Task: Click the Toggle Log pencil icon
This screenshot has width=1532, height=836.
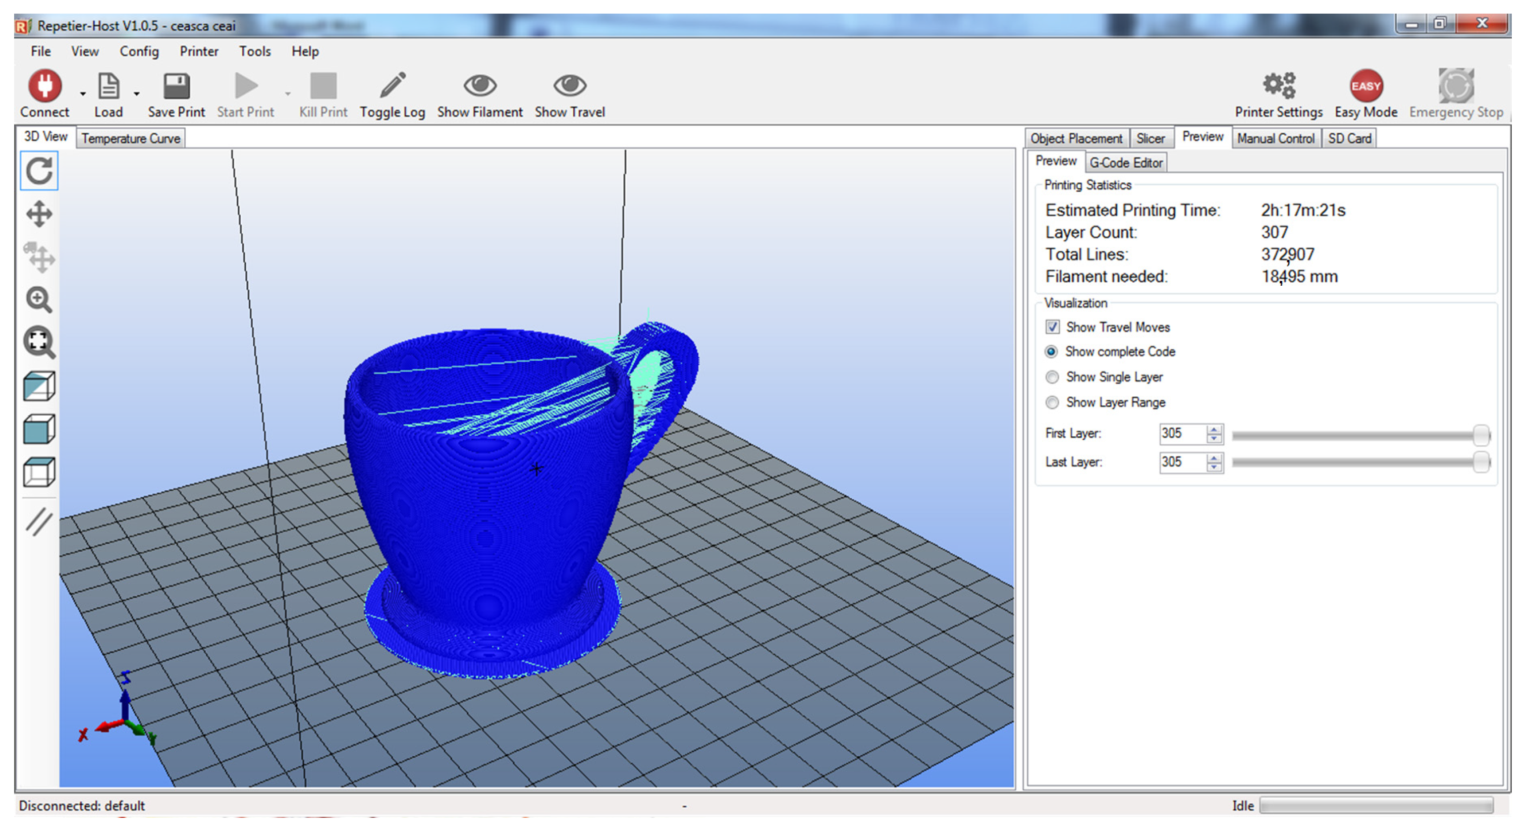Action: coord(392,86)
